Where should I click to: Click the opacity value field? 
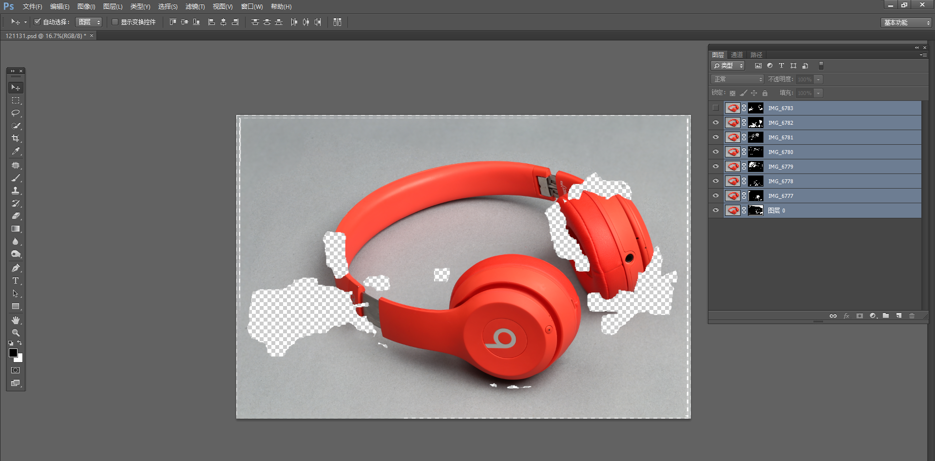coord(804,79)
